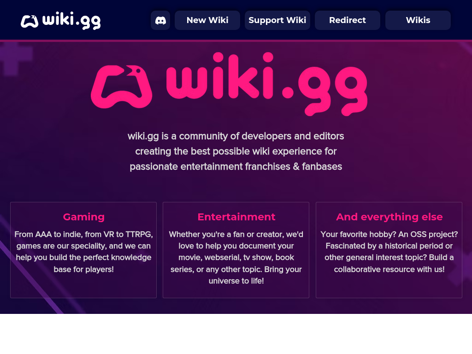Open the Discord icon link
Viewport: 472px width, 354px height.
click(x=160, y=20)
